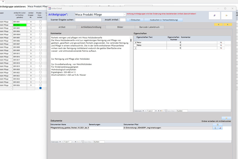Image resolution: width=238 pixels, height=159 pixels.
Task: Open group dropdown arrow for row 009-0001
Action: coord(11,22)
